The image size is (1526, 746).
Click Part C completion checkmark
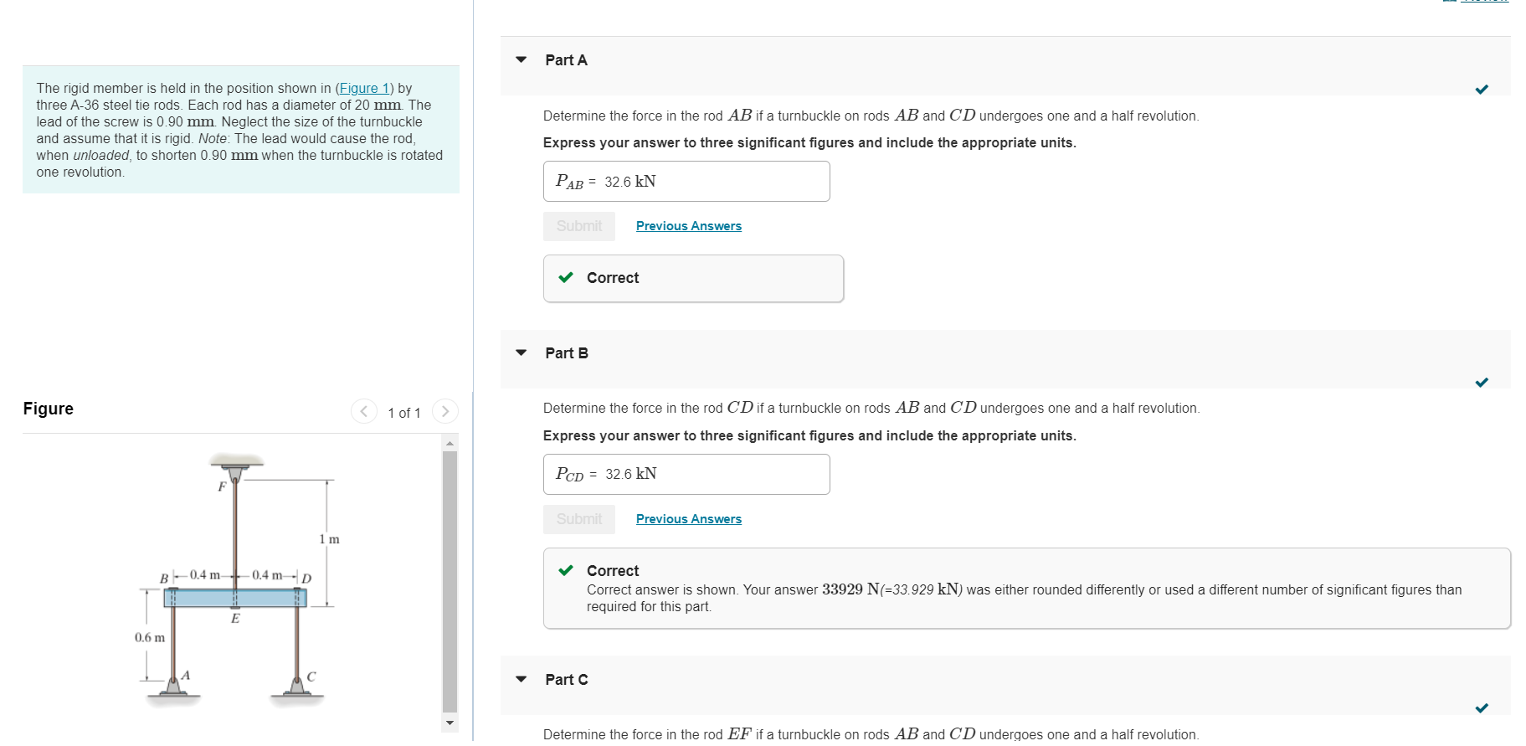coord(1482,708)
